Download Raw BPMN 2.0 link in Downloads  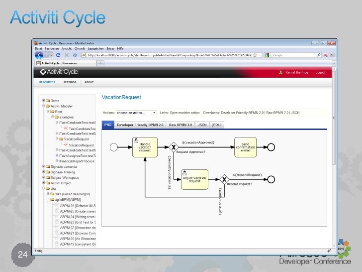pyautogui.click(x=276, y=113)
